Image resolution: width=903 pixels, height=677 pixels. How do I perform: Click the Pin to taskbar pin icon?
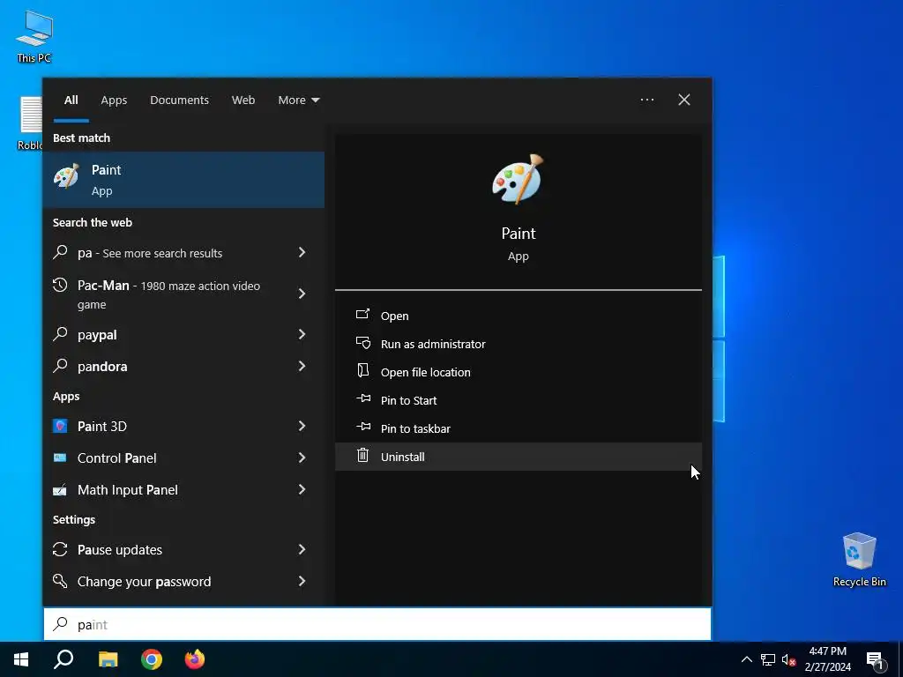pos(363,427)
